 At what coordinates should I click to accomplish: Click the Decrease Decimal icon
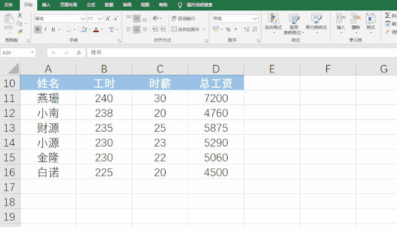coord(254,29)
